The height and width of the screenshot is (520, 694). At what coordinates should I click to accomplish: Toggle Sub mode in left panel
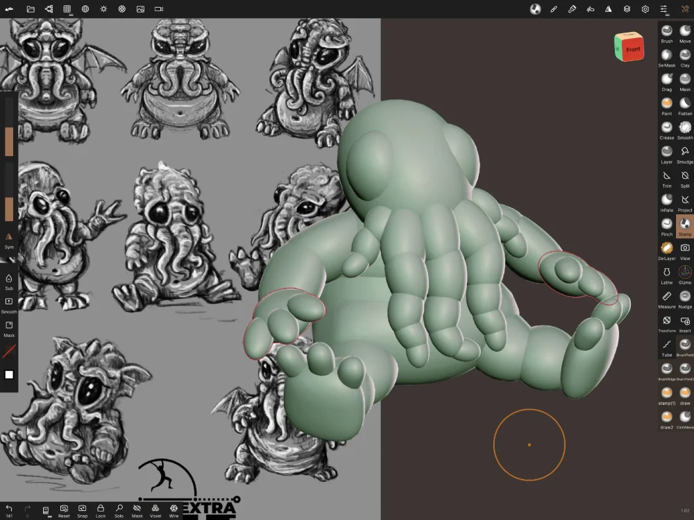point(9,281)
